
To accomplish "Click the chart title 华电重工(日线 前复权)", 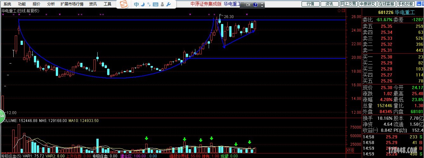I will [20, 10].
